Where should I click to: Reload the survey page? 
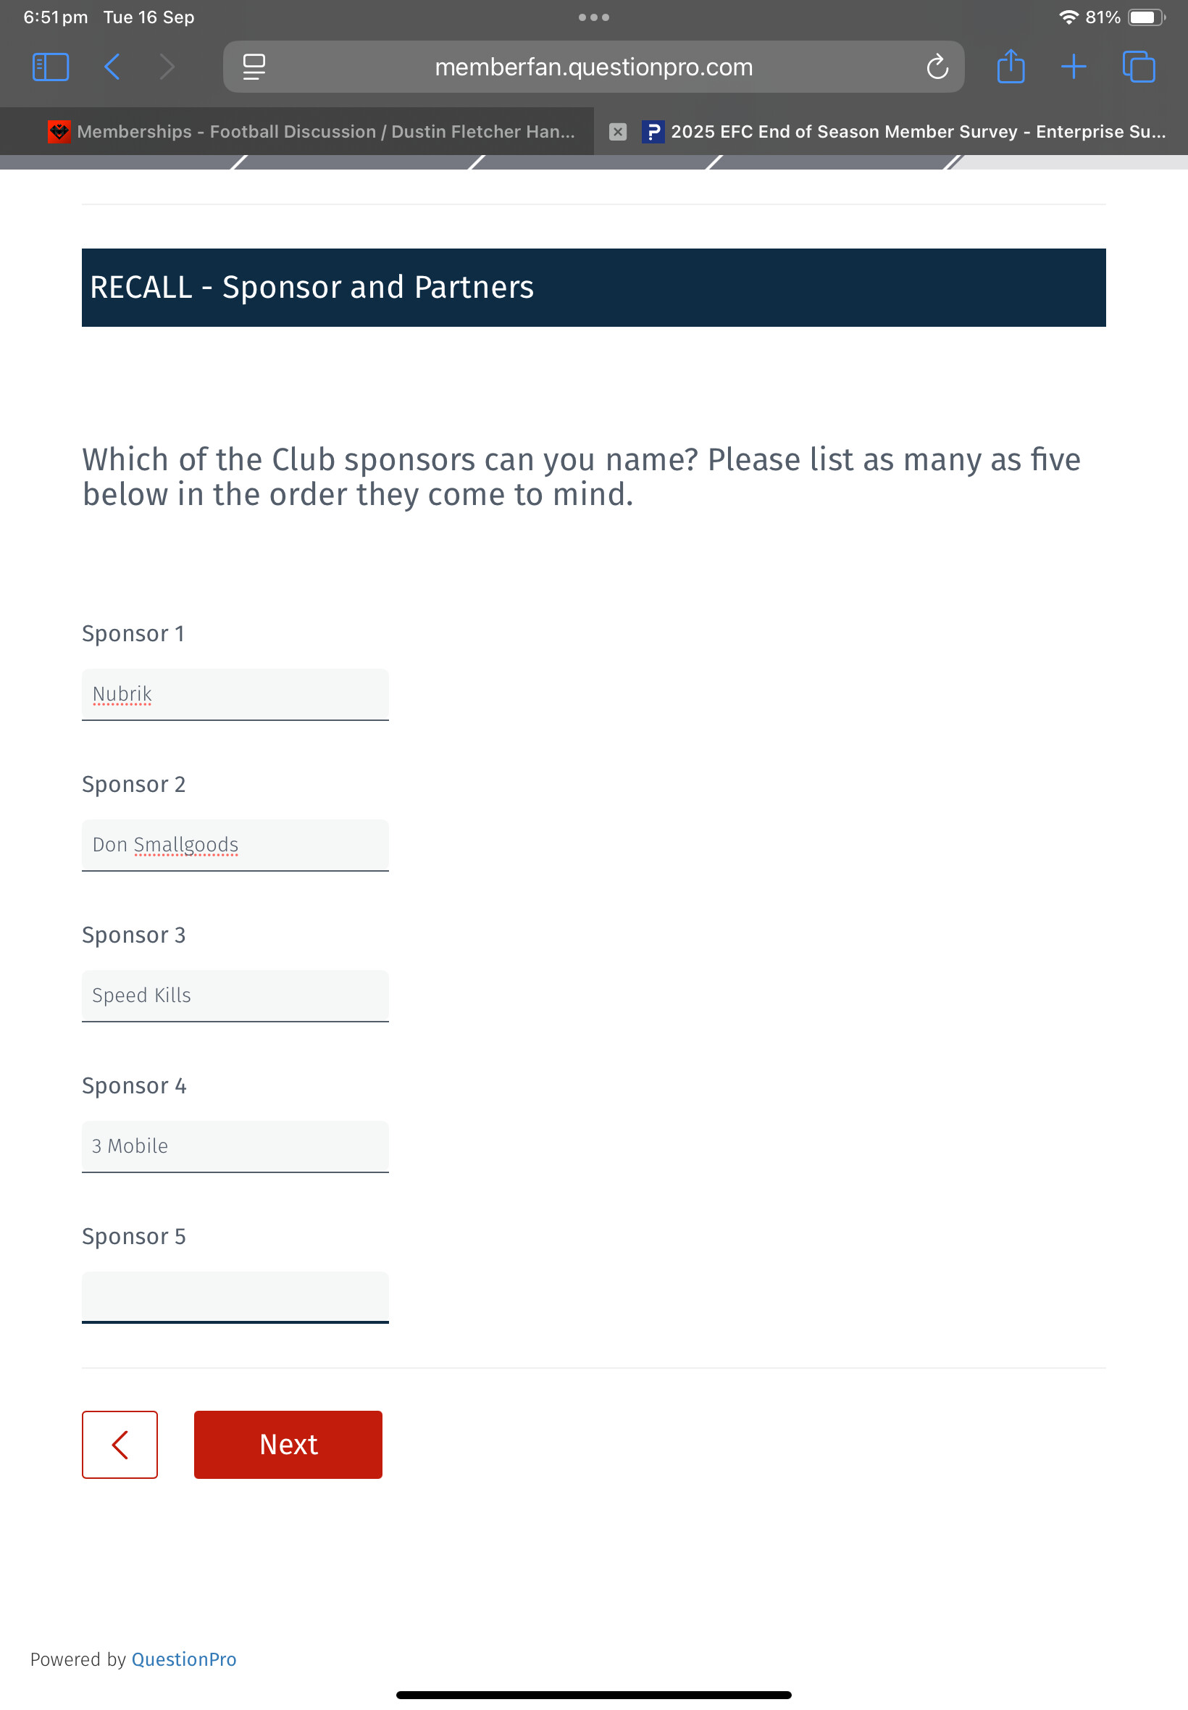point(937,67)
